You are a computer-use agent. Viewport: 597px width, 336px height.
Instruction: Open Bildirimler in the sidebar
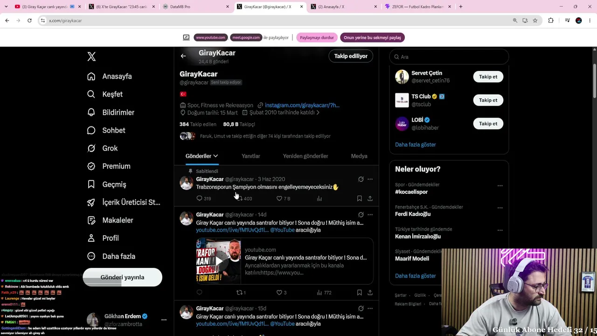pyautogui.click(x=111, y=112)
